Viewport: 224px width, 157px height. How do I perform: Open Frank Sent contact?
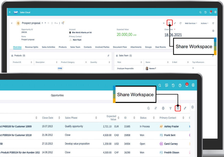(x=170, y=135)
